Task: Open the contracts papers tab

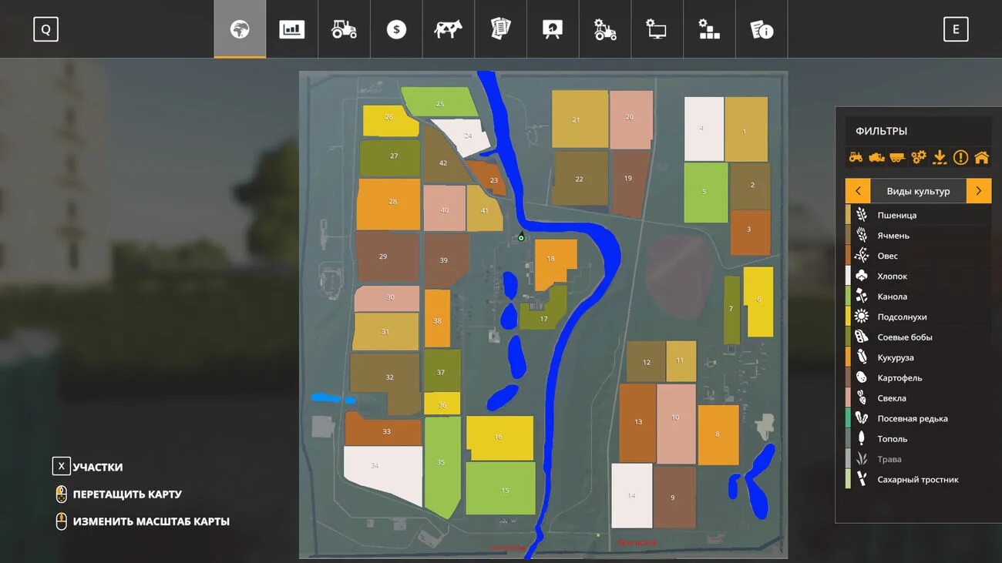Action: coord(500,29)
